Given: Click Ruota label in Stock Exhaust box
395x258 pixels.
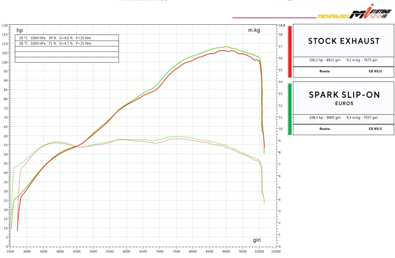Looking at the screenshot, I should coord(324,71).
